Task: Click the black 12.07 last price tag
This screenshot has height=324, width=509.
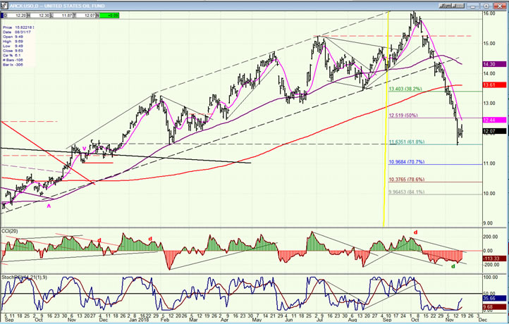Action: pos(494,131)
